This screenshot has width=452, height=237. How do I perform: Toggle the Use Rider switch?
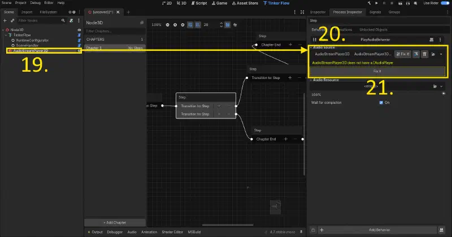445,3
